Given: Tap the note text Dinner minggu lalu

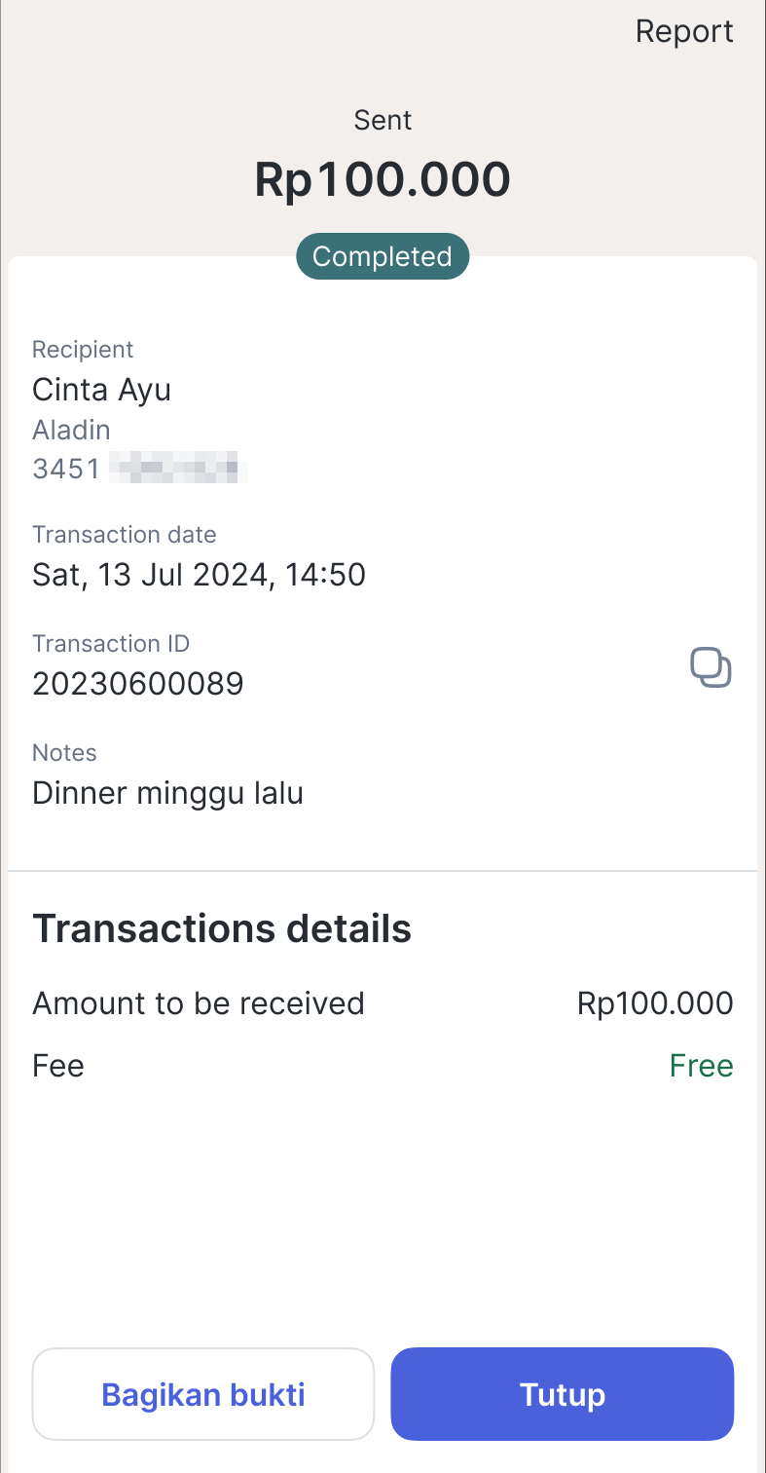Looking at the screenshot, I should click(167, 793).
